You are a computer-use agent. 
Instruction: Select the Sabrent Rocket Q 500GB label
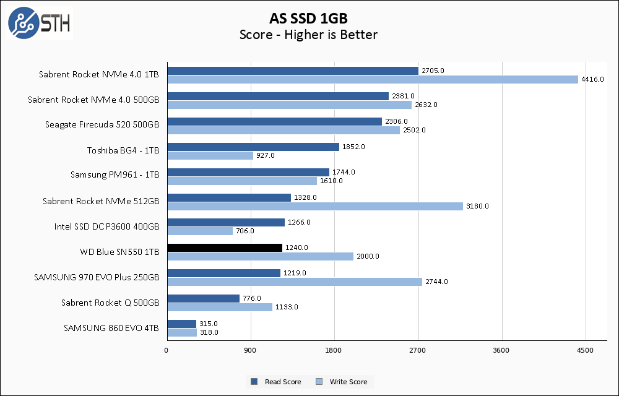110,303
